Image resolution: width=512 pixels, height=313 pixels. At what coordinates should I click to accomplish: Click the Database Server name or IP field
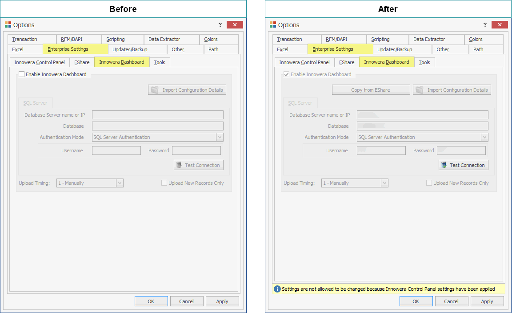pos(158,114)
